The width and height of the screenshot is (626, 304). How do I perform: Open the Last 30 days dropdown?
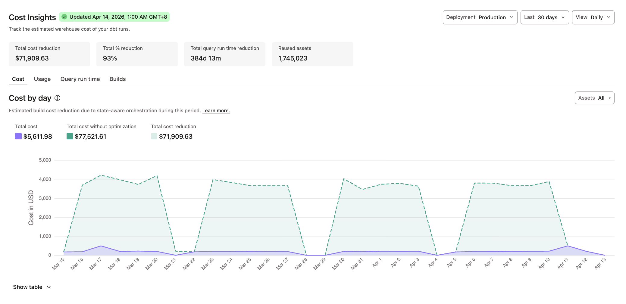point(544,17)
